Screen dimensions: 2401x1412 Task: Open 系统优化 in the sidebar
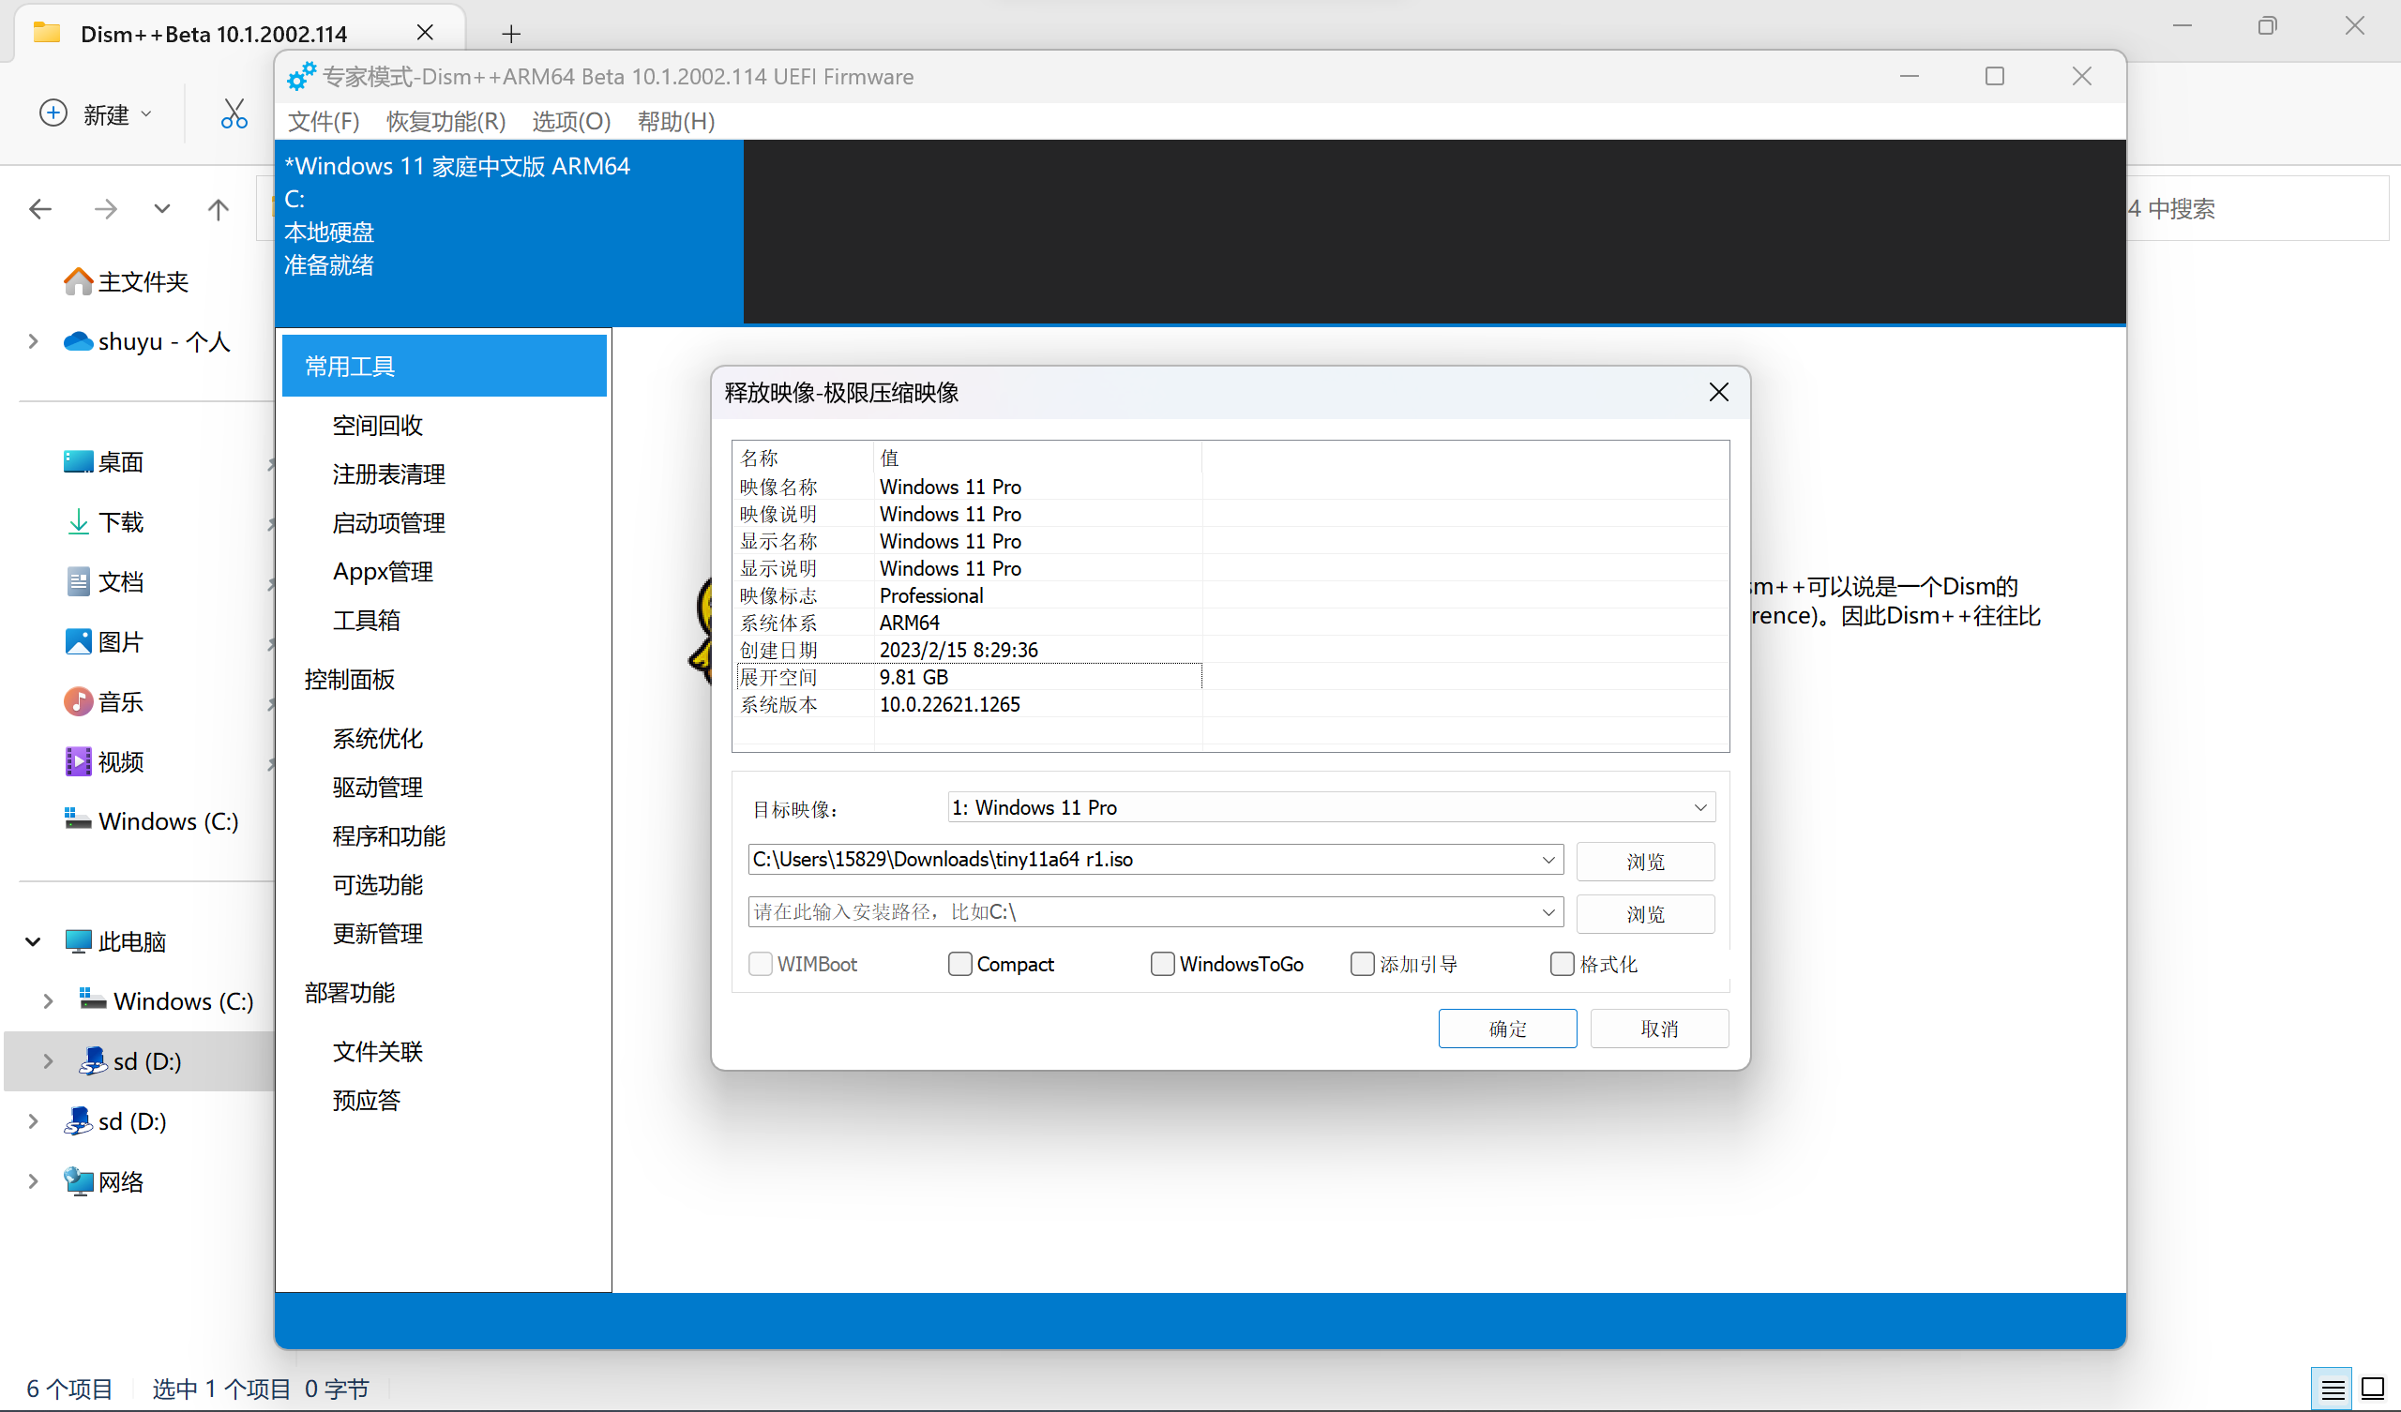[377, 739]
